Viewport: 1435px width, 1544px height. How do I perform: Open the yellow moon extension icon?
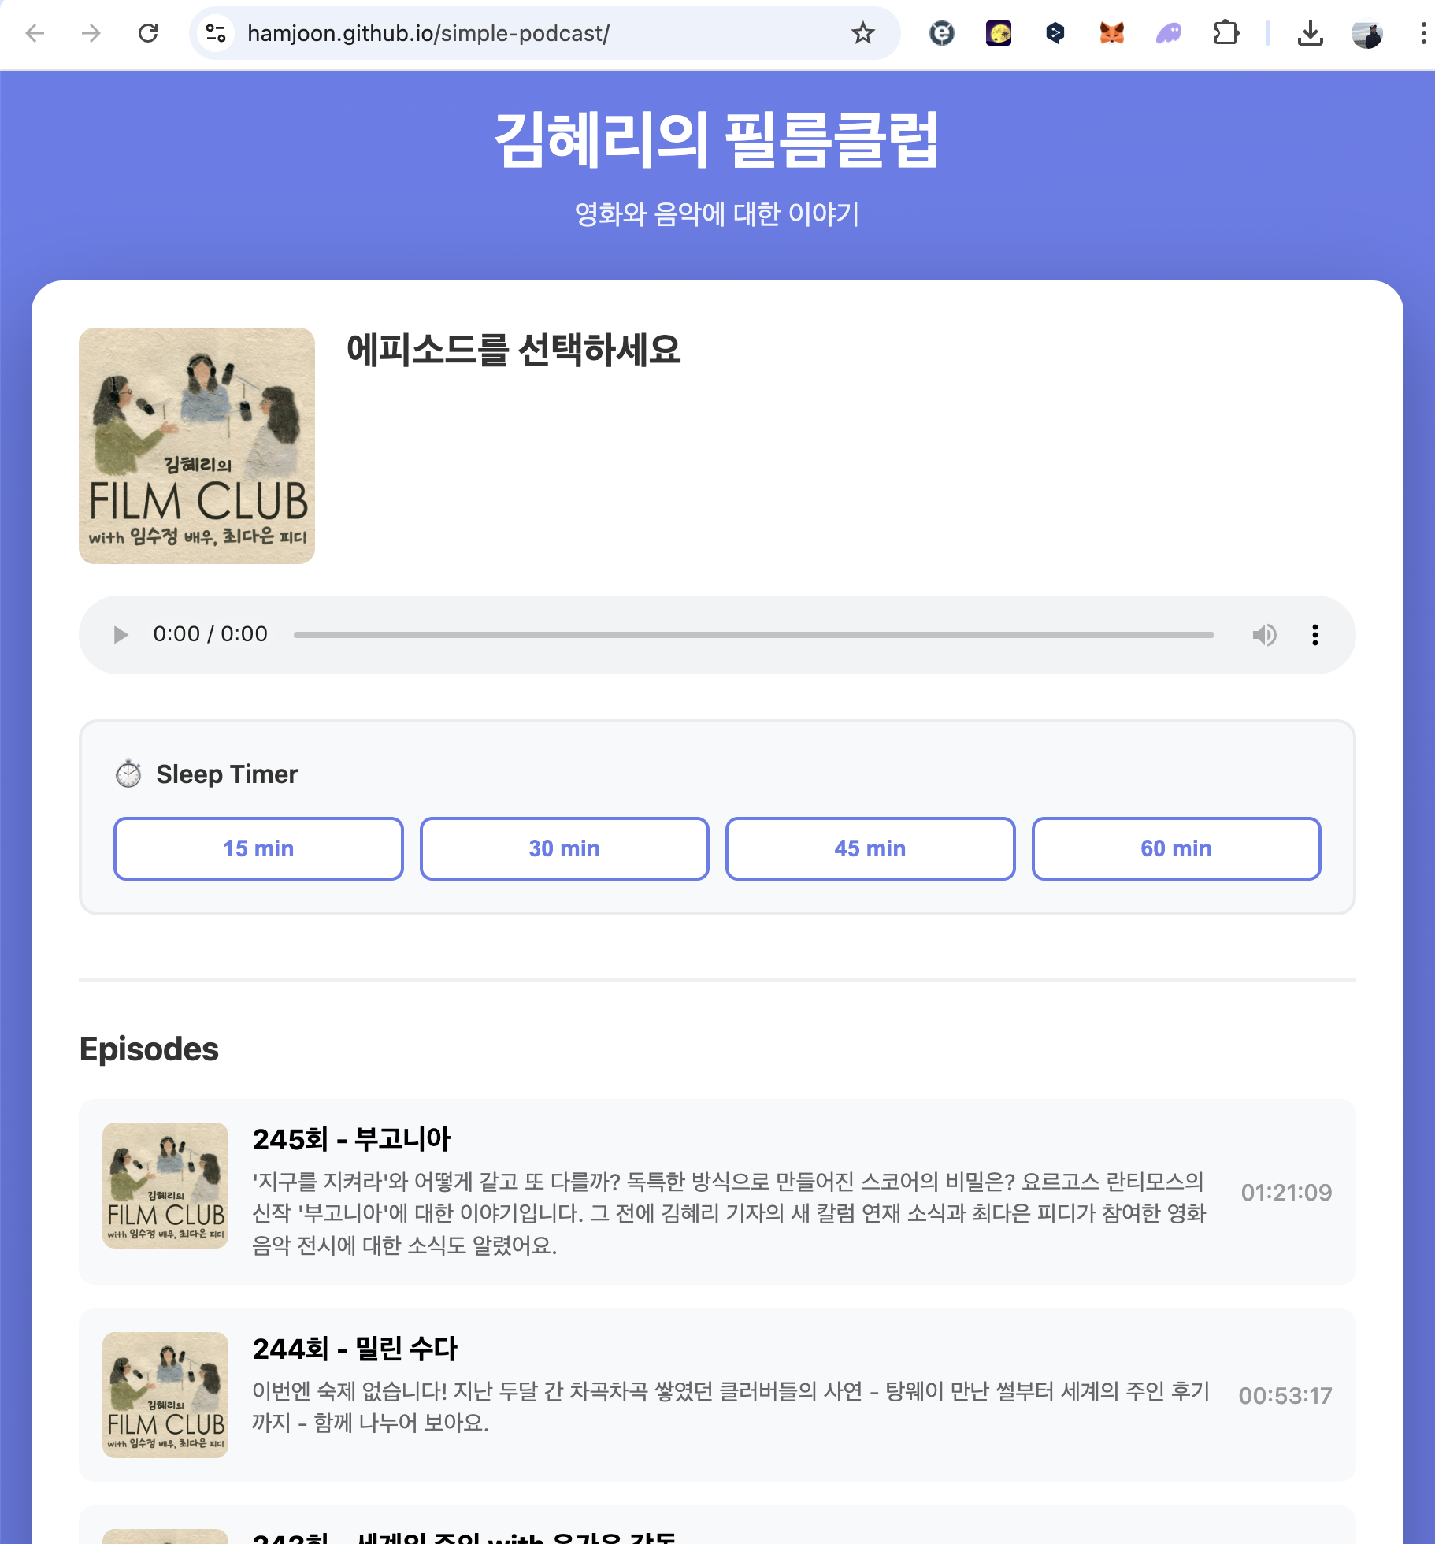pos(999,33)
